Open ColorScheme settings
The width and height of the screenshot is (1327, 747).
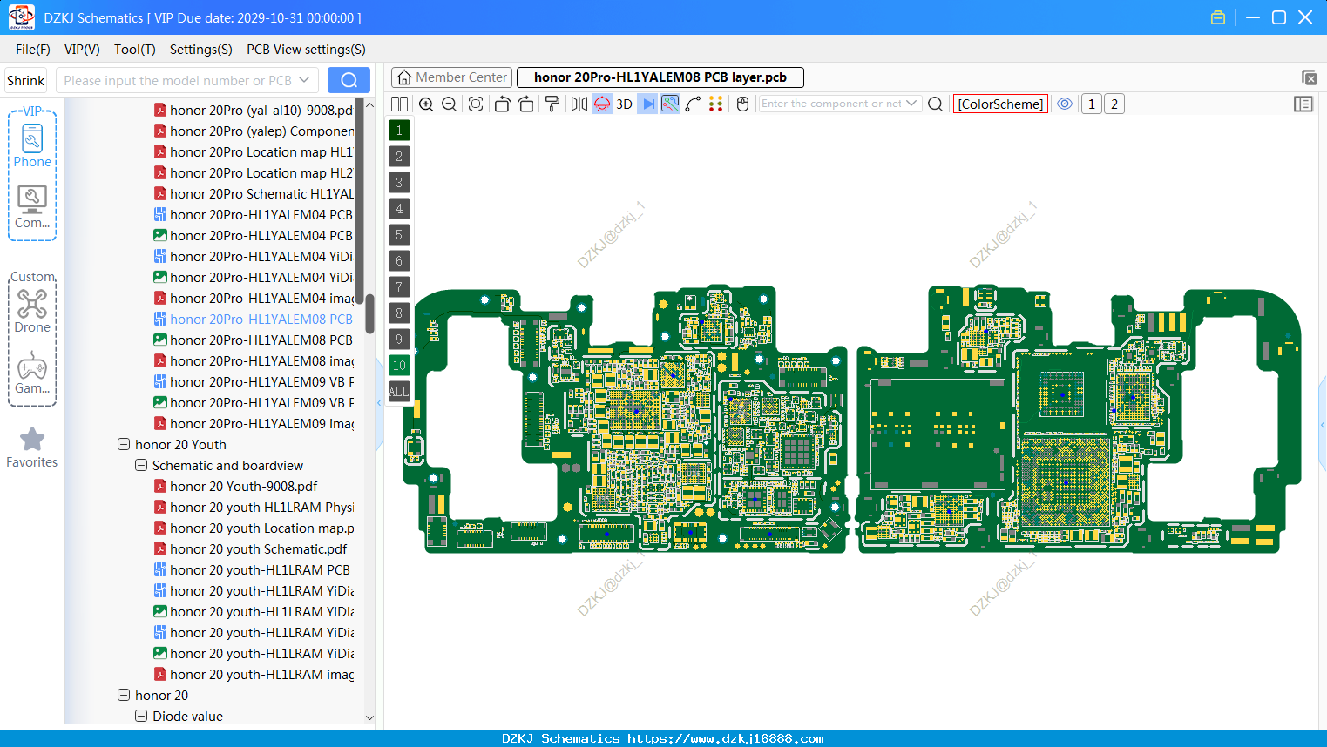pyautogui.click(x=1000, y=104)
